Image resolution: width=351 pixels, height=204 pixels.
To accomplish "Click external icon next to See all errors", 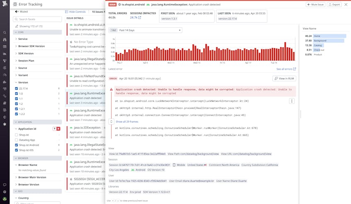I will (x=295, y=69).
